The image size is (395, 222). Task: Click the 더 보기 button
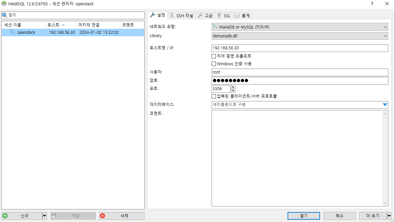(x=373, y=216)
